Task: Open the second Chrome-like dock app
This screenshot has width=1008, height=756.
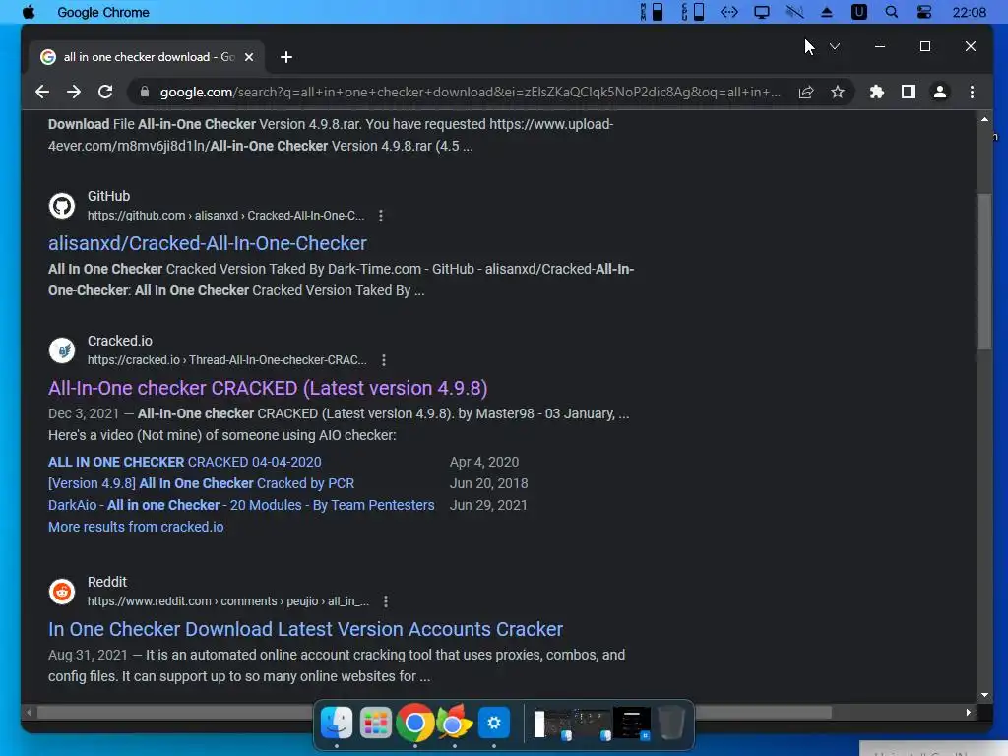Action: (x=455, y=724)
